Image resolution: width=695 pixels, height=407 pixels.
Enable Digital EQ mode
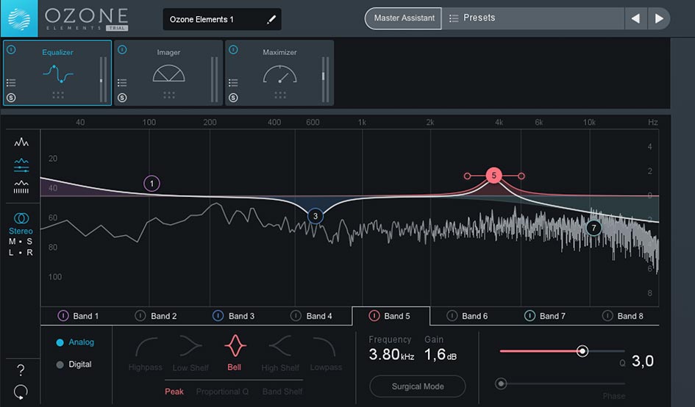coord(74,364)
